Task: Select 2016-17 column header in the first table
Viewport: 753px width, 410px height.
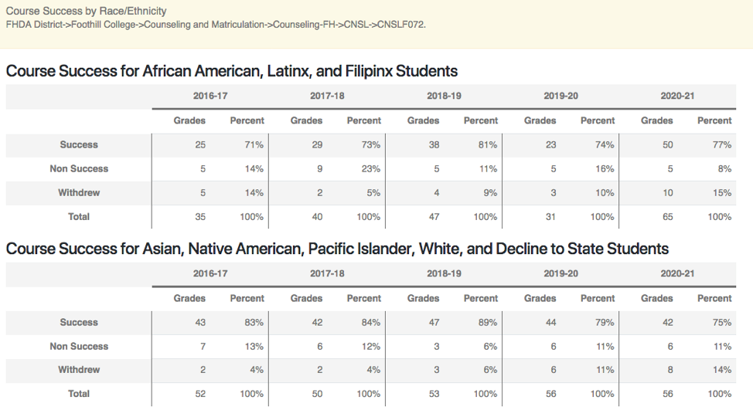Action: 210,97
